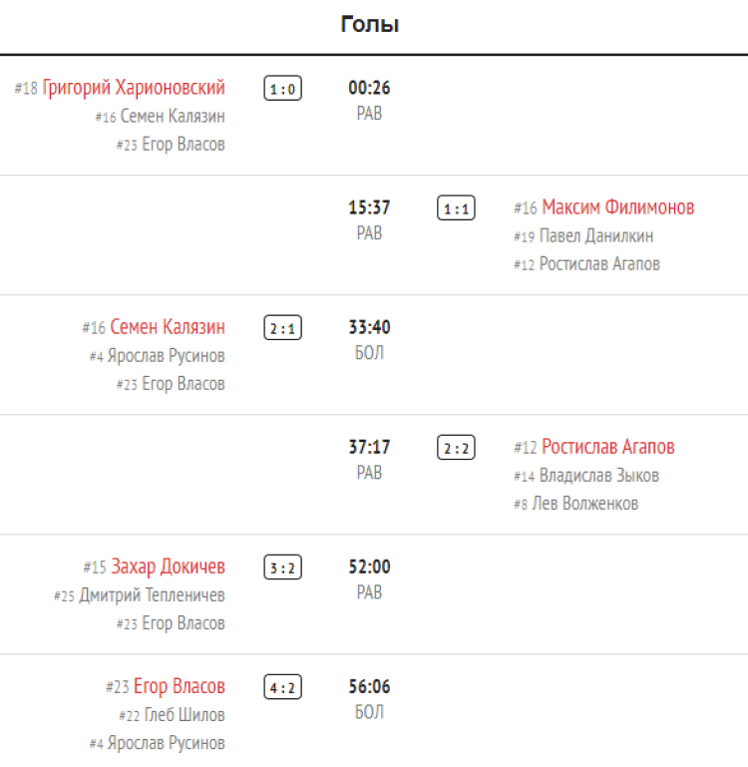Select the 4:2 score badge
The image size is (748, 767).
click(x=283, y=687)
